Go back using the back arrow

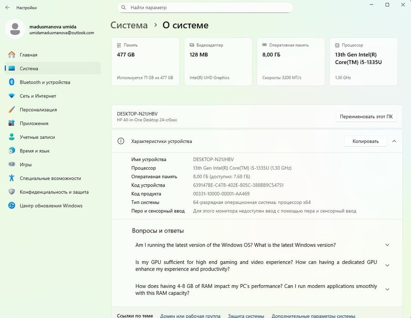[x=7, y=8]
